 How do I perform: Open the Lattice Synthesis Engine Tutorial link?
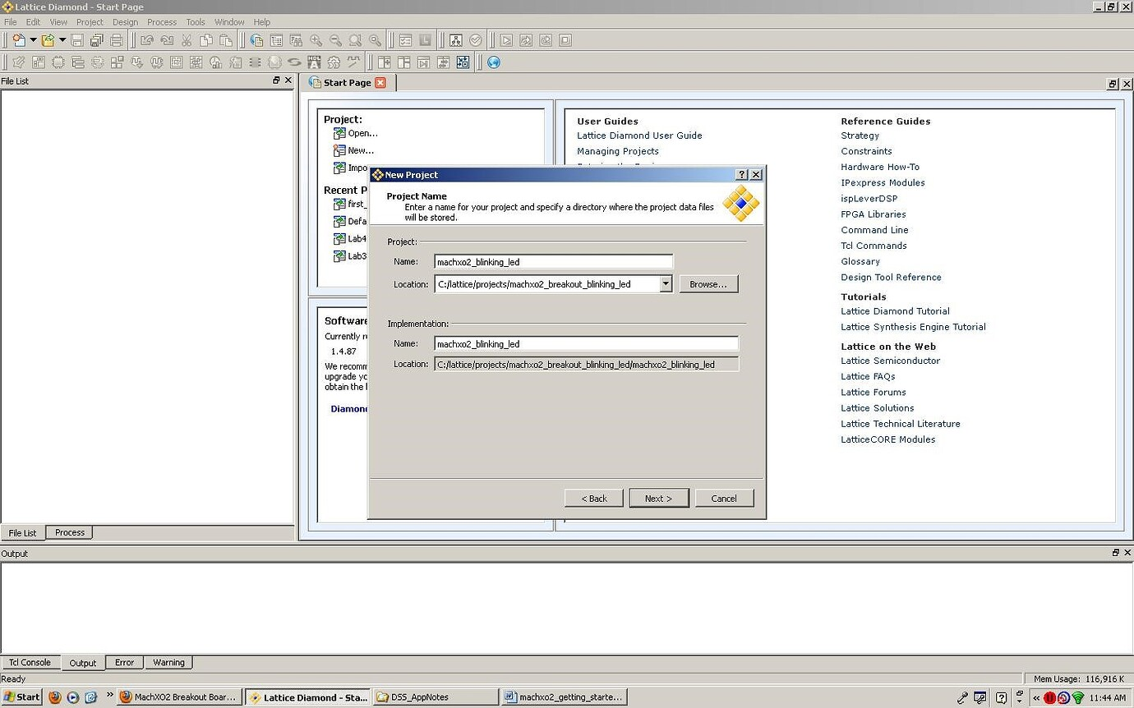[x=913, y=327]
